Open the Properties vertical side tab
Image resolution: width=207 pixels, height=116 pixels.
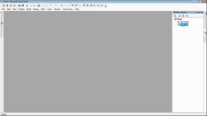click(x=205, y=37)
